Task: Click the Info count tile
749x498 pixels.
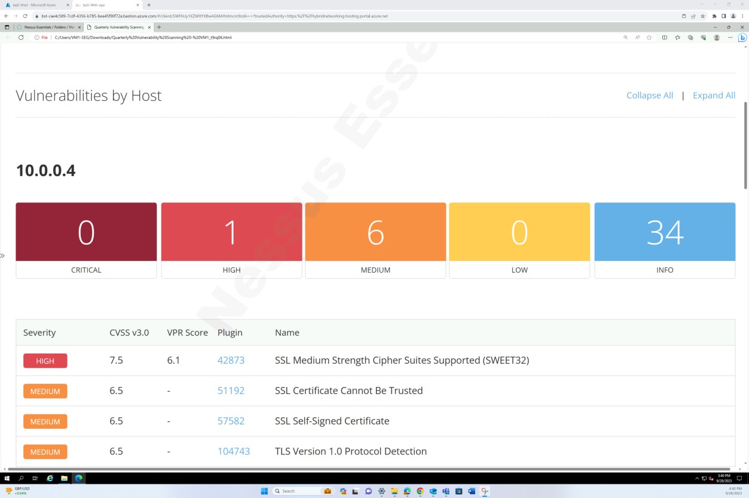Action: click(x=665, y=241)
